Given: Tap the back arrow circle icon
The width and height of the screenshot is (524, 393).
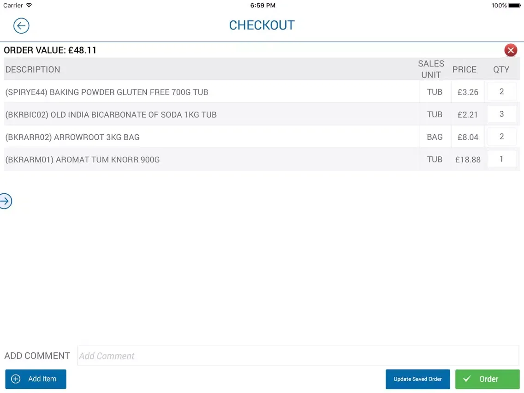Looking at the screenshot, I should [21, 26].
